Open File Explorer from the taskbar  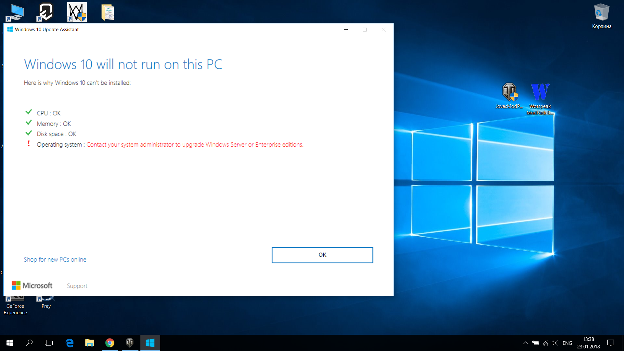(x=89, y=343)
